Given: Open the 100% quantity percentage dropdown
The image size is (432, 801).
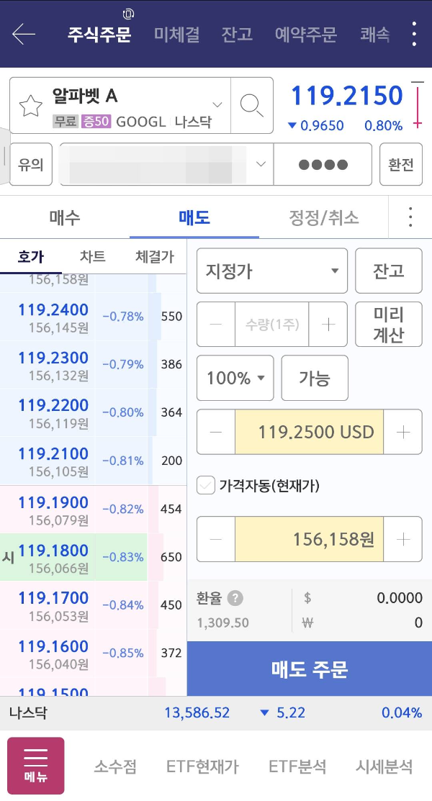Looking at the screenshot, I should point(235,378).
